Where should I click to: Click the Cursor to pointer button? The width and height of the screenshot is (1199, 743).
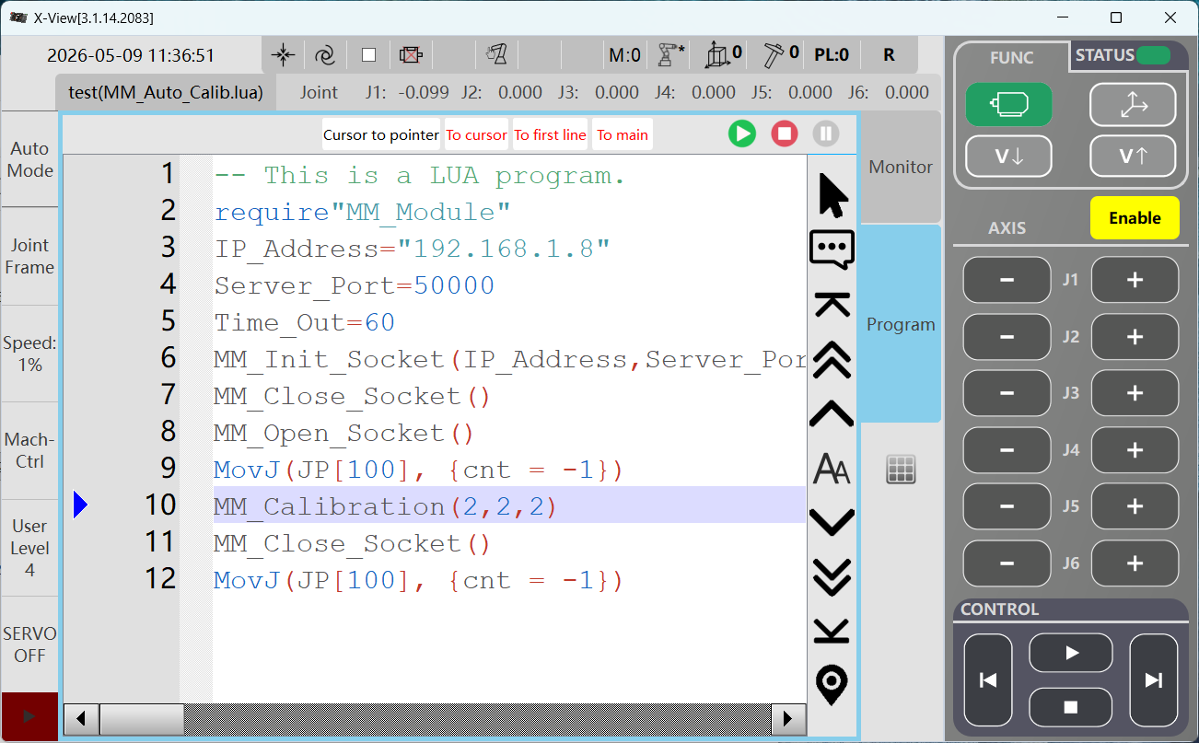pyautogui.click(x=381, y=134)
